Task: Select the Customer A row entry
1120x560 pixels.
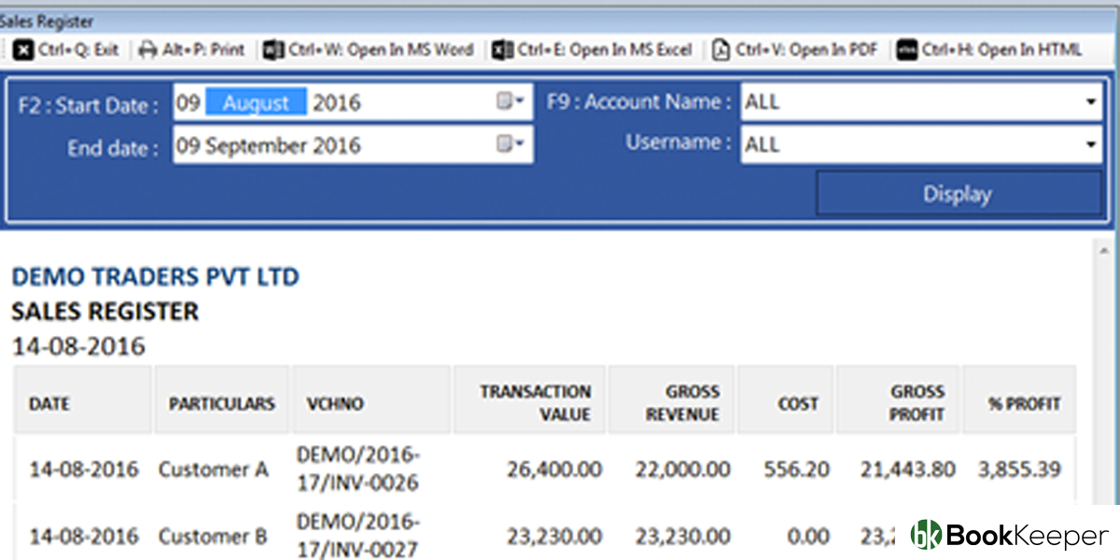Action: pos(213,469)
